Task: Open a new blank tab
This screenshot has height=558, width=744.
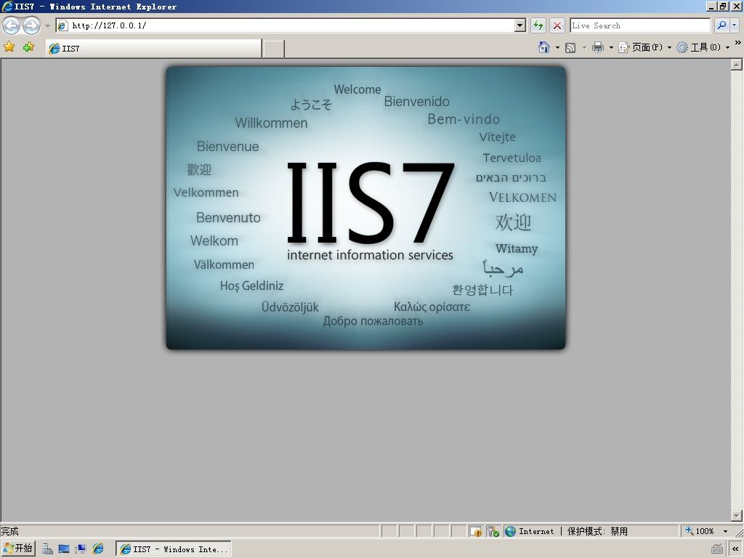Action: 274,49
